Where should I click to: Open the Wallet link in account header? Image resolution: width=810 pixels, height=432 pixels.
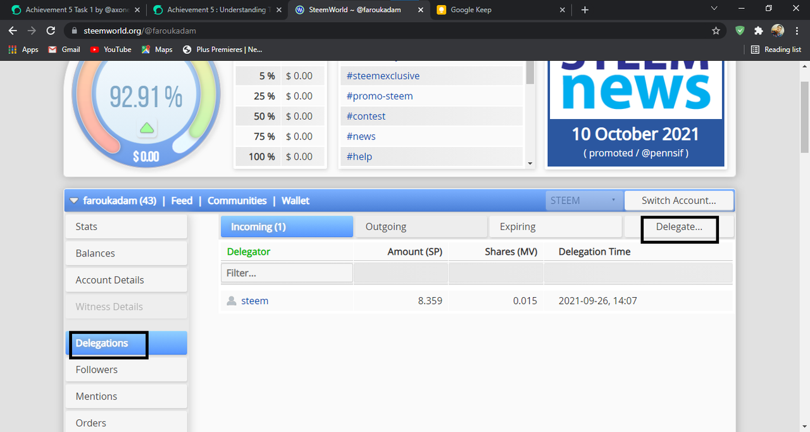(296, 201)
